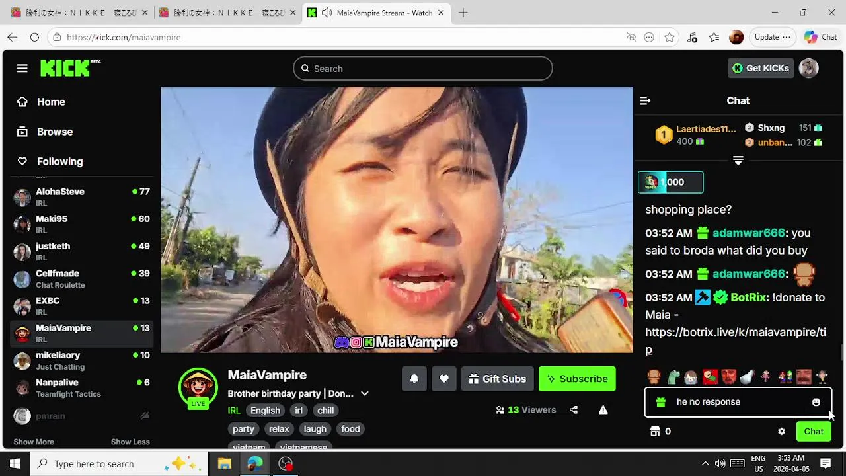Open Copilot Chat in browser
Screen dimensions: 846x476
coord(820,37)
